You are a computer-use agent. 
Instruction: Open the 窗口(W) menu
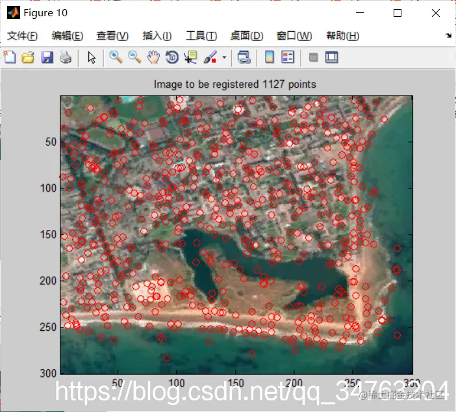[294, 36]
